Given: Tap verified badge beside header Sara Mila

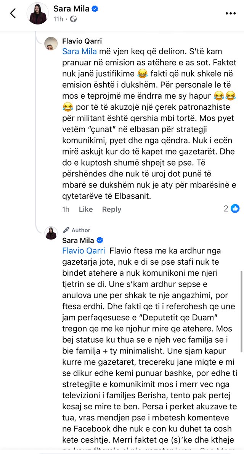Looking at the screenshot, I should click(x=95, y=9).
